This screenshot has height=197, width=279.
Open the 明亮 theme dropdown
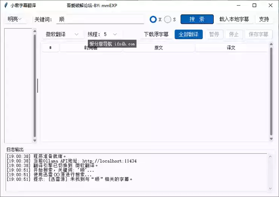pyautogui.click(x=15, y=19)
